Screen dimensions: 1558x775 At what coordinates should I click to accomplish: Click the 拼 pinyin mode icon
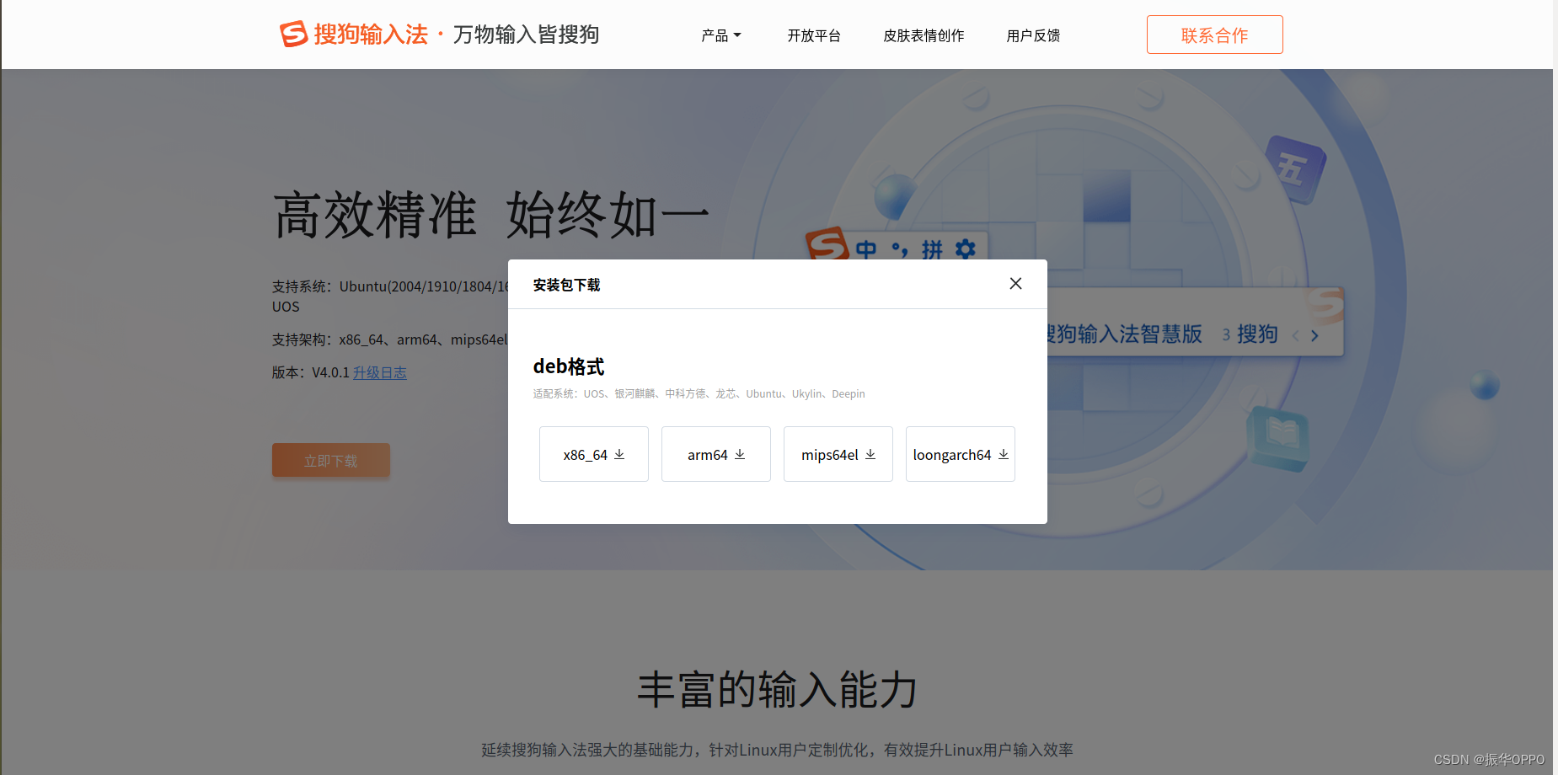(x=932, y=249)
